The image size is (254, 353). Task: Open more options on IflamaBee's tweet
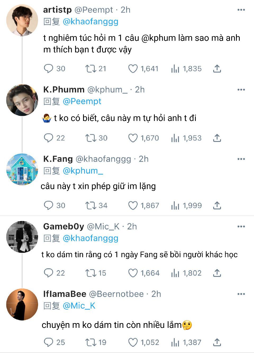click(241, 294)
